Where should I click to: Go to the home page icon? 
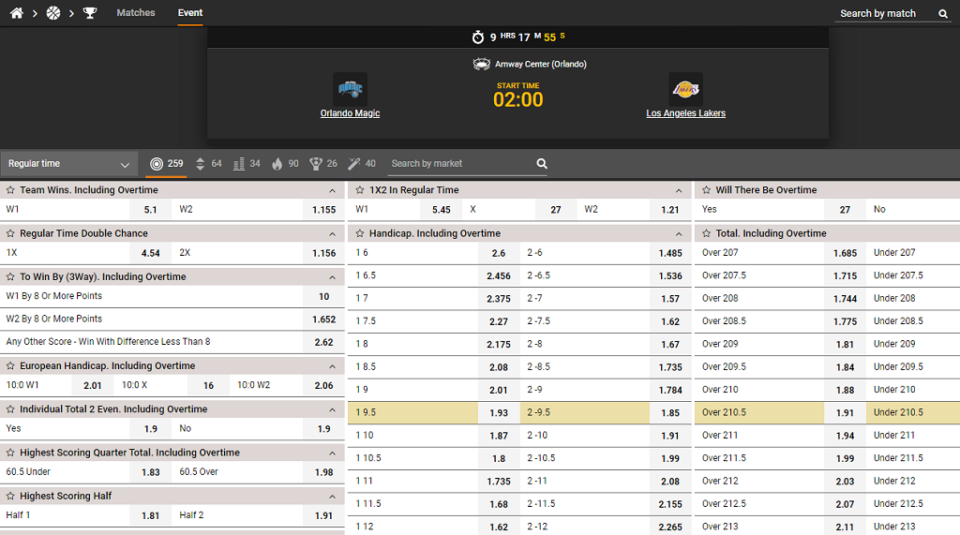tap(17, 13)
